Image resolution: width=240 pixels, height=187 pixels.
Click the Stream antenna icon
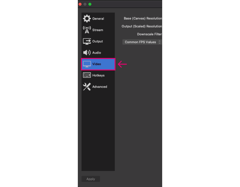(87, 30)
